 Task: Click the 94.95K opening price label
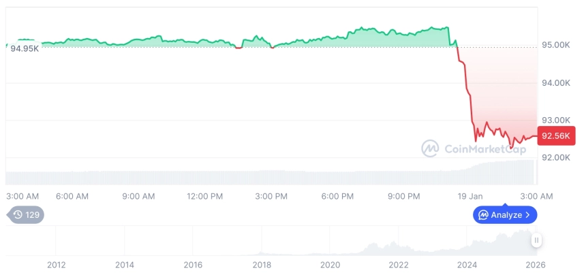pos(25,48)
